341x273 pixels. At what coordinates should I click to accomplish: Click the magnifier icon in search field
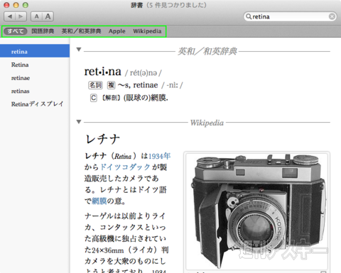pos(249,16)
